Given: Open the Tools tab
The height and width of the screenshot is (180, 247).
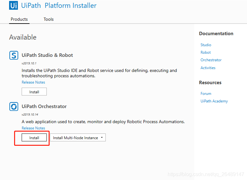Looking at the screenshot, I should (x=49, y=19).
